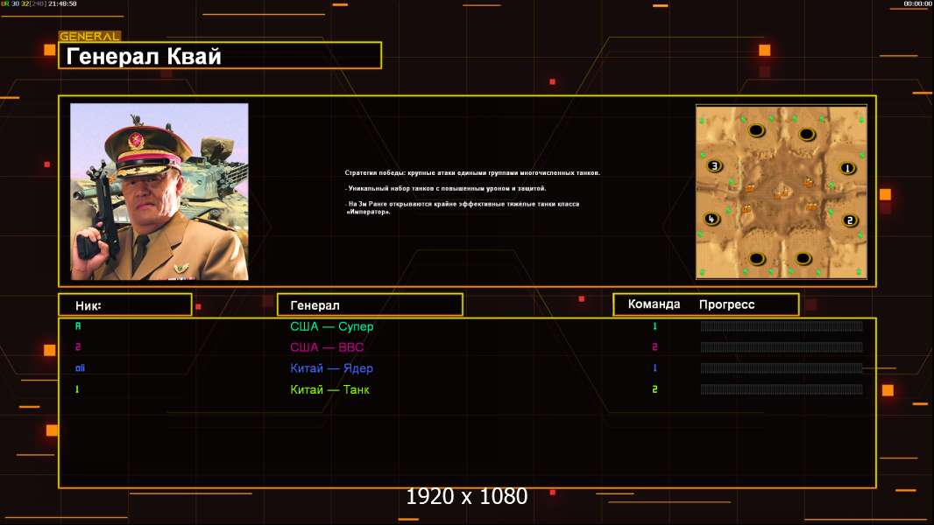Click the empty bottom-right start slot on map
The height and width of the screenshot is (525, 934).
pos(803,259)
